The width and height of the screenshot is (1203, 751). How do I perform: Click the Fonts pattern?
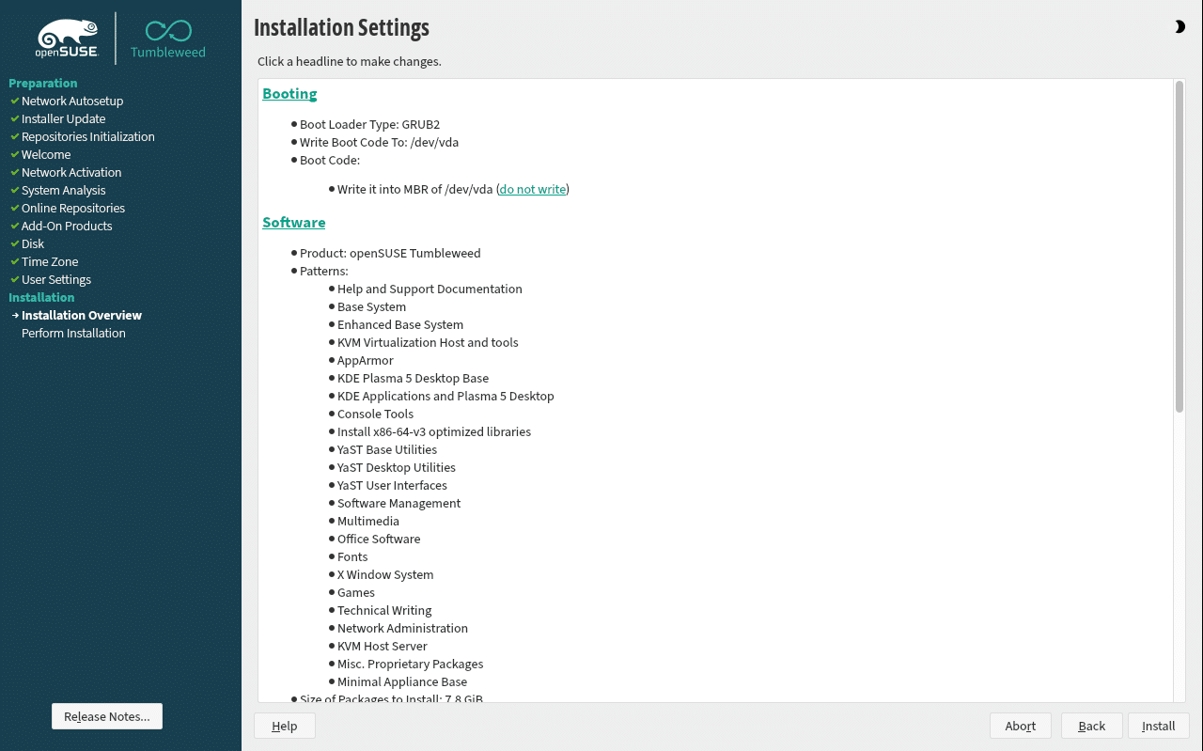(352, 556)
